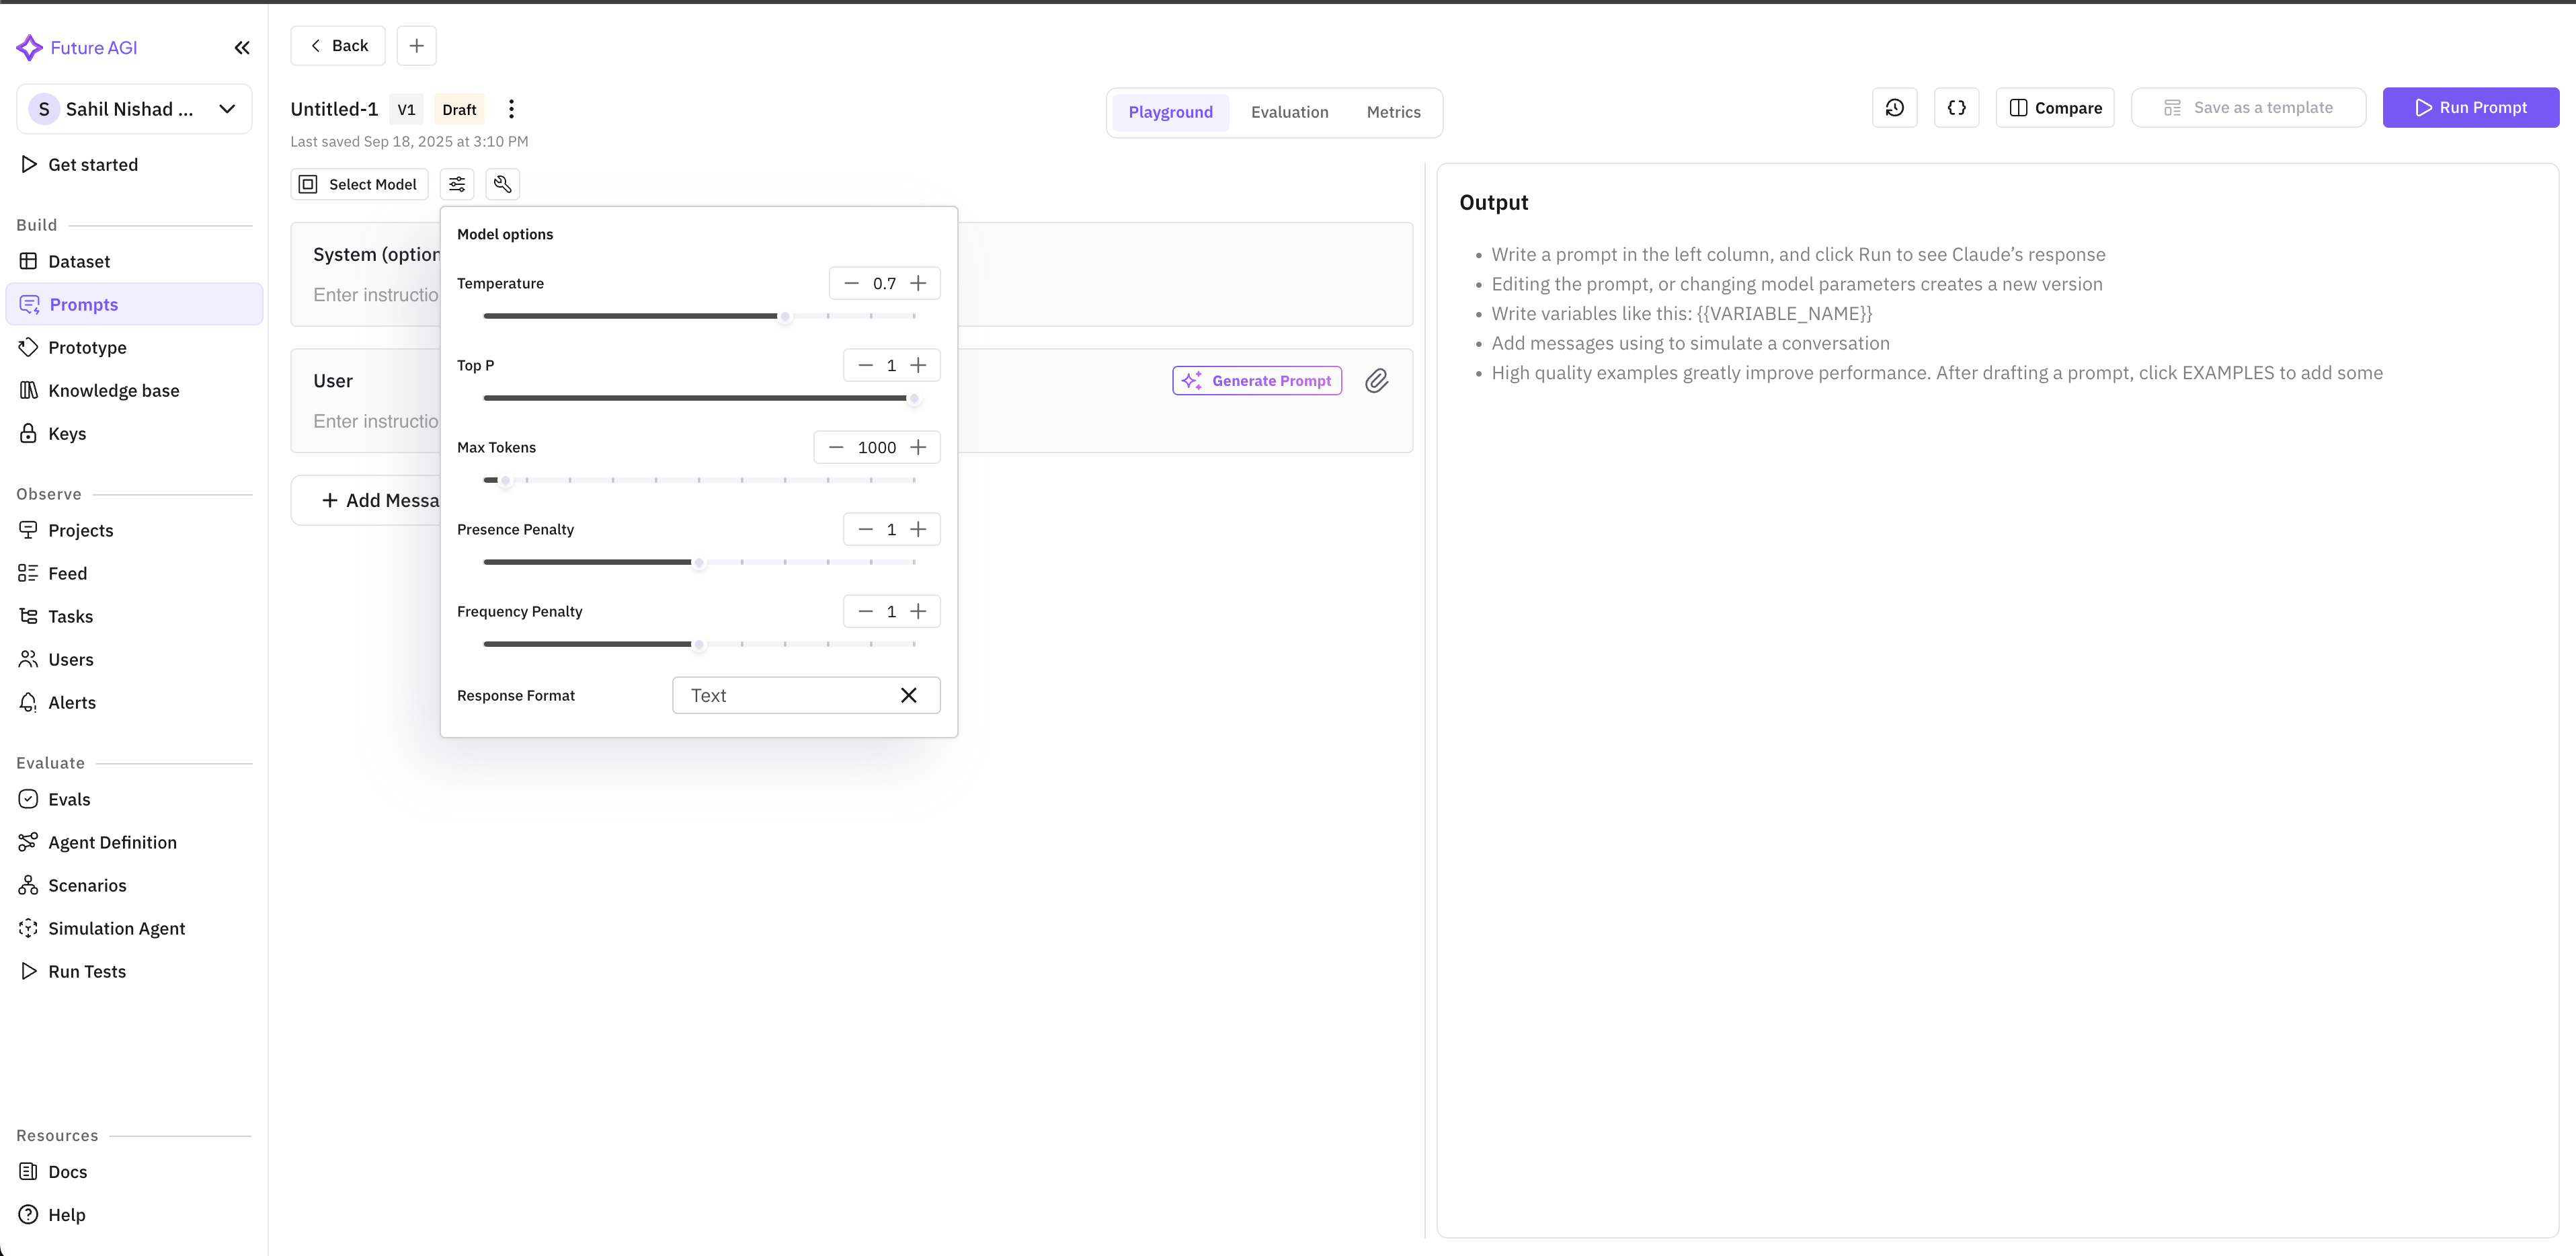Open the three-dot menu beside Draft
Viewport: 2576px width, 1256px height.
point(511,108)
